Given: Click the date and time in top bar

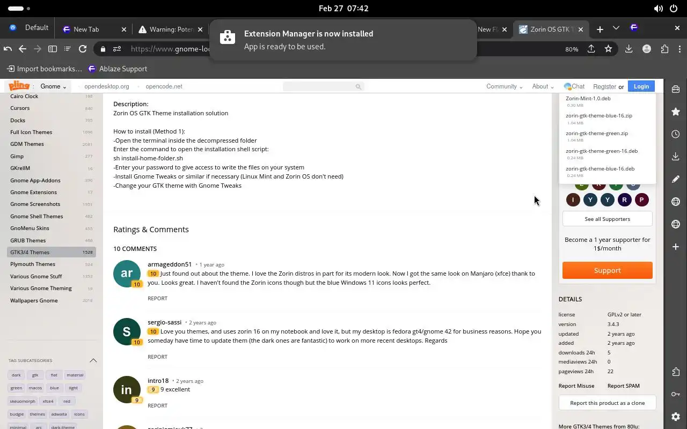Looking at the screenshot, I should [x=343, y=9].
